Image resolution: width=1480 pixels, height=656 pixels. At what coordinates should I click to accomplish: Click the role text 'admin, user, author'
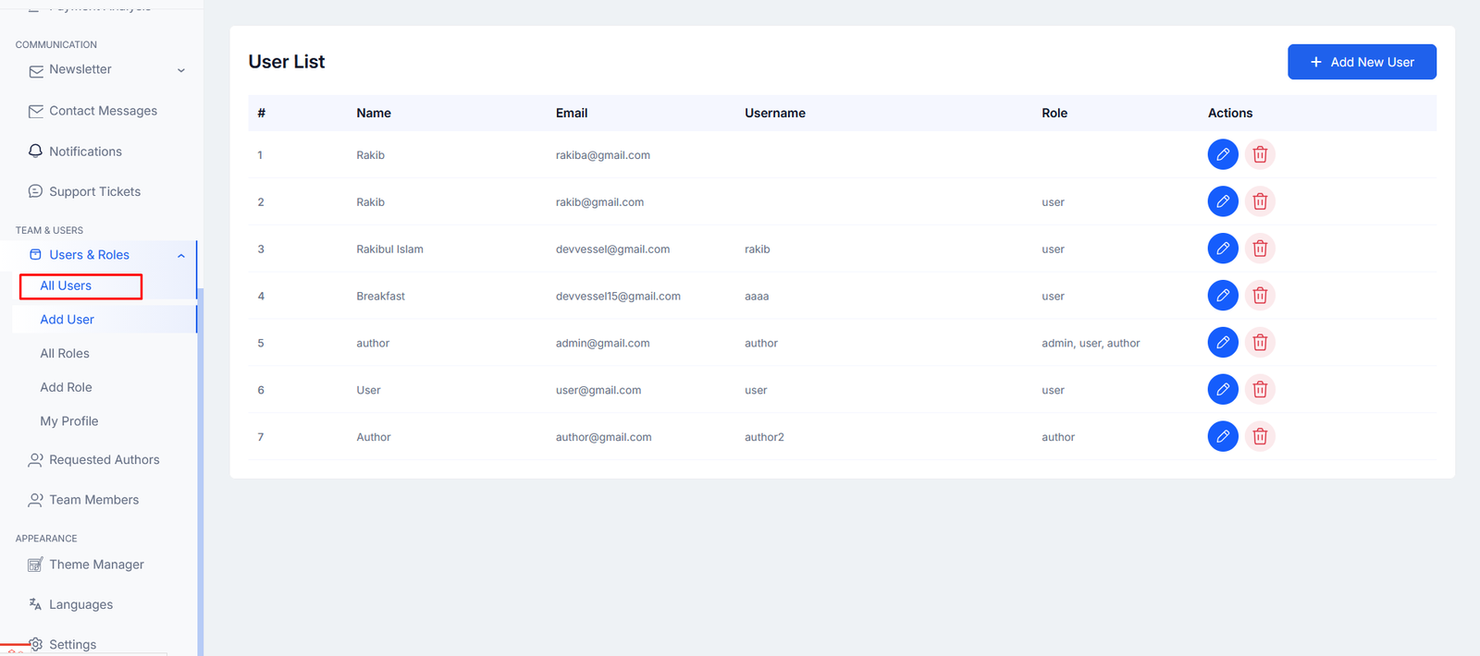click(x=1091, y=344)
